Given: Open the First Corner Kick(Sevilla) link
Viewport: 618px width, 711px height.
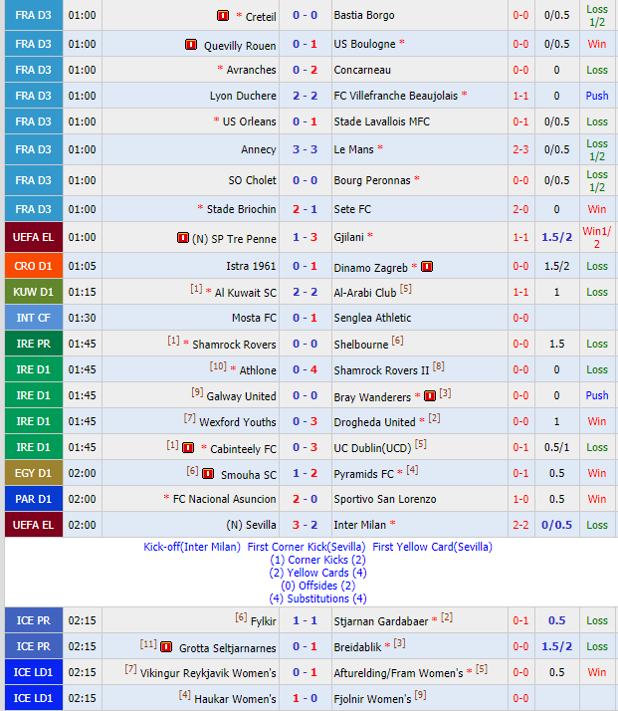Looking at the screenshot, I should [307, 547].
